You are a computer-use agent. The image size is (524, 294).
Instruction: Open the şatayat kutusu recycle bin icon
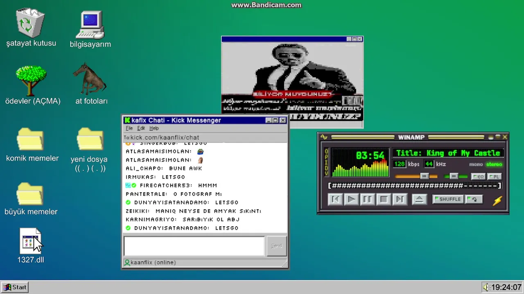coord(30,23)
